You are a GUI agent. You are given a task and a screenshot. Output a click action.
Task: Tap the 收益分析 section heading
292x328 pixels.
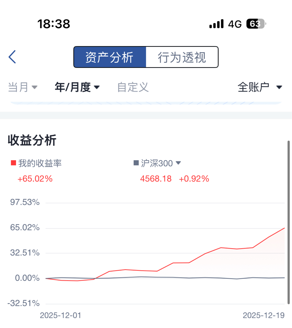tap(32, 140)
